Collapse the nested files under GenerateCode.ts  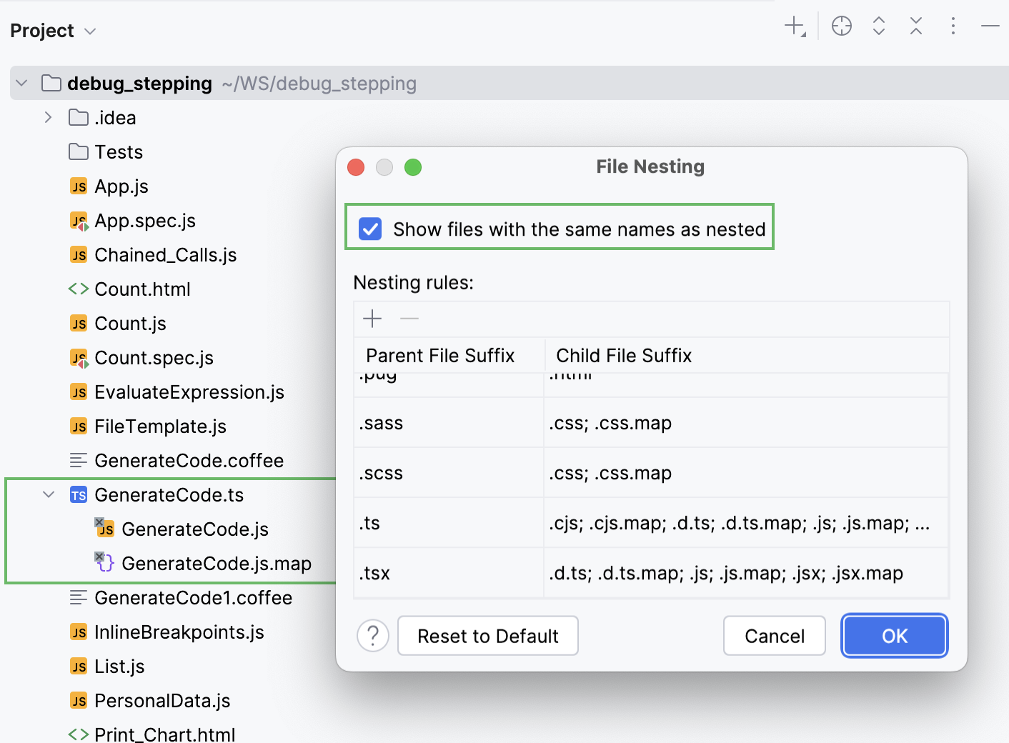point(47,494)
